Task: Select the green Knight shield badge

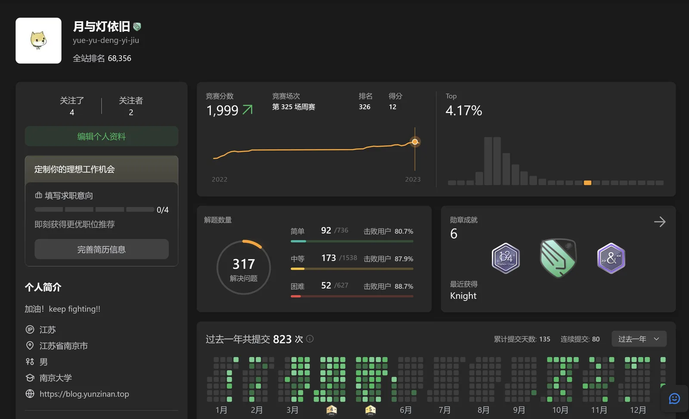Action: click(x=558, y=258)
